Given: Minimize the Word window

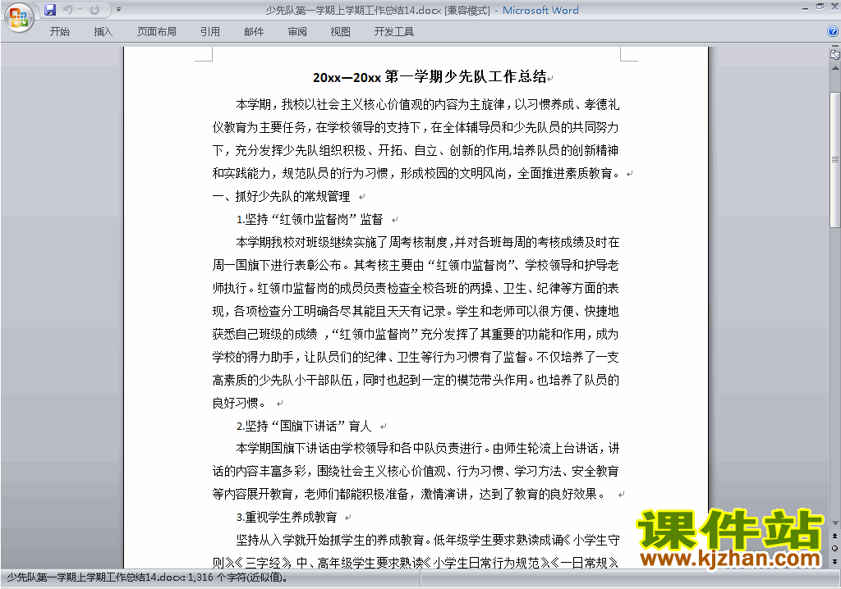Looking at the screenshot, I should pyautogui.click(x=805, y=8).
